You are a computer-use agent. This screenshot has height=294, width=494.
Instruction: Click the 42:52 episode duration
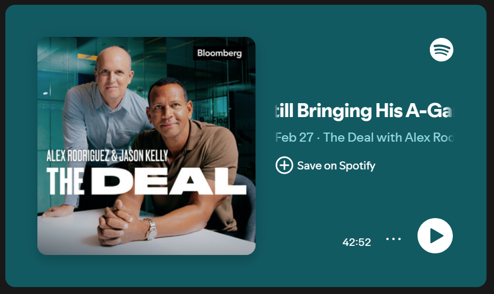point(357,242)
